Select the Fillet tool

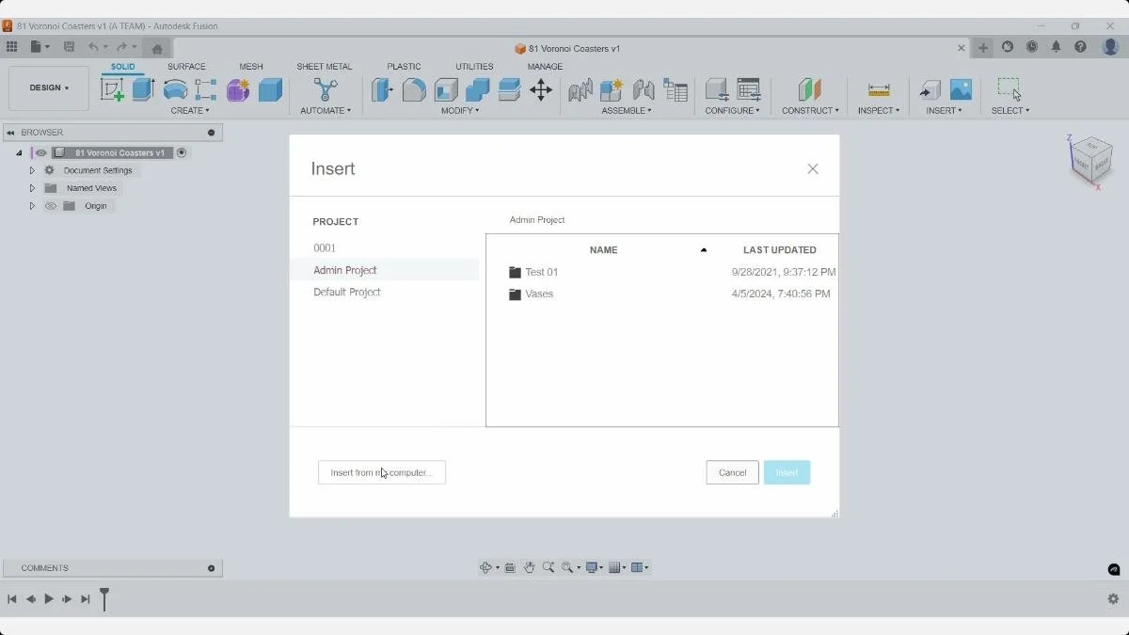coord(414,89)
